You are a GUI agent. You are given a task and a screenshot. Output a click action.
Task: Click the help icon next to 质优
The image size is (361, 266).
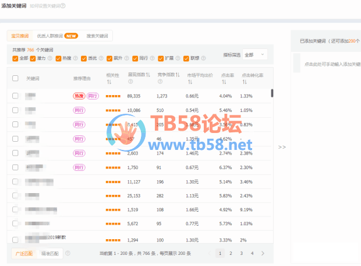pos(101,58)
